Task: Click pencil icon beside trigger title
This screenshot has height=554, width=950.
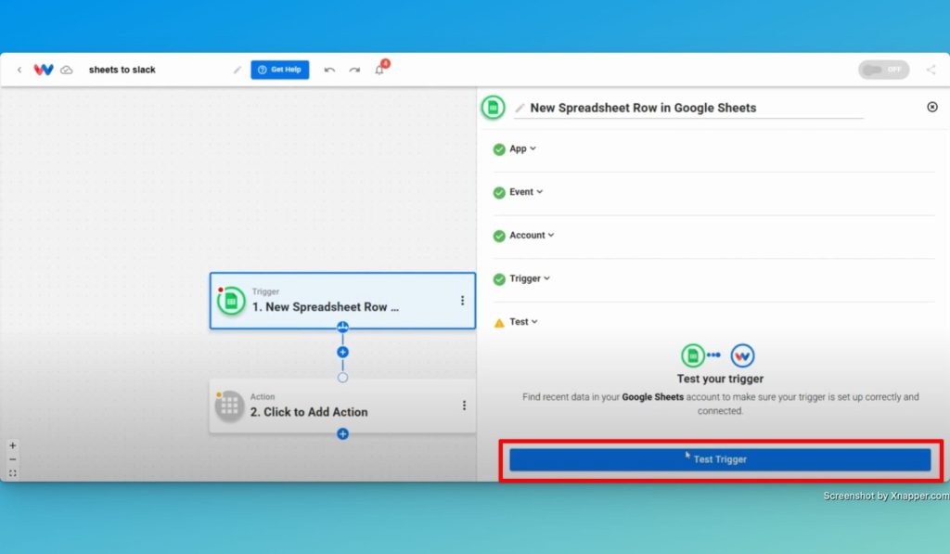Action: 520,108
